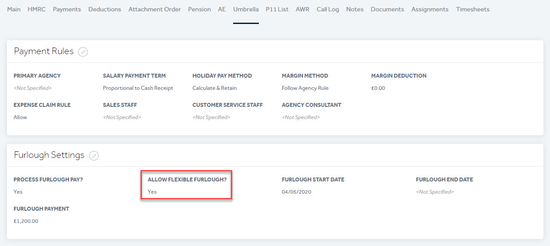This screenshot has height=246, width=550.
Task: Switch to the Notes tab
Action: click(355, 9)
